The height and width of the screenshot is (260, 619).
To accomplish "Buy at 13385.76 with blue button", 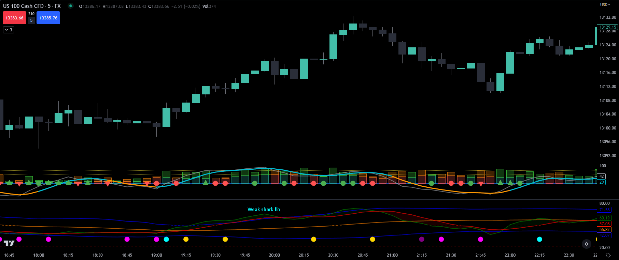I will click(x=48, y=18).
